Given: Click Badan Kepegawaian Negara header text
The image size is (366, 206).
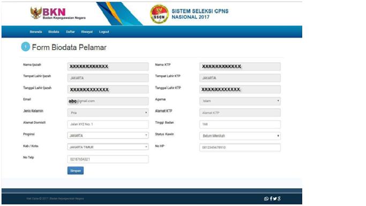Looking at the screenshot, I should (x=64, y=18).
